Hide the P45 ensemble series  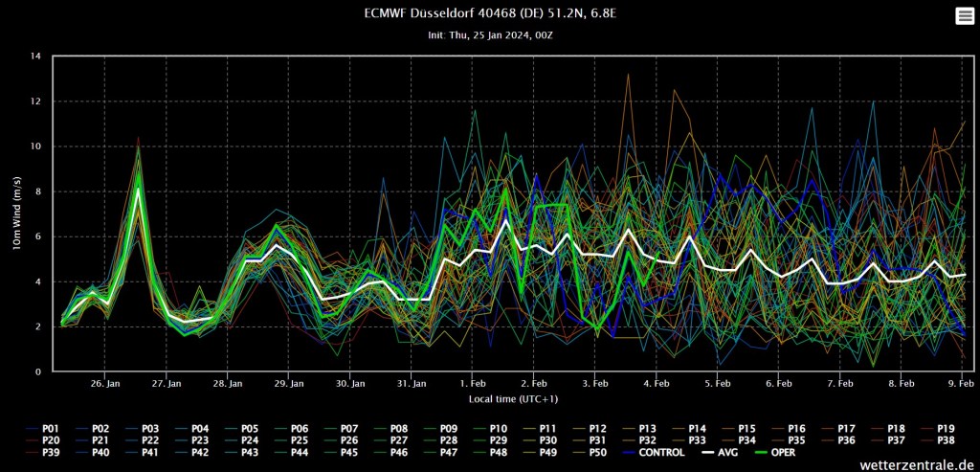349,453
